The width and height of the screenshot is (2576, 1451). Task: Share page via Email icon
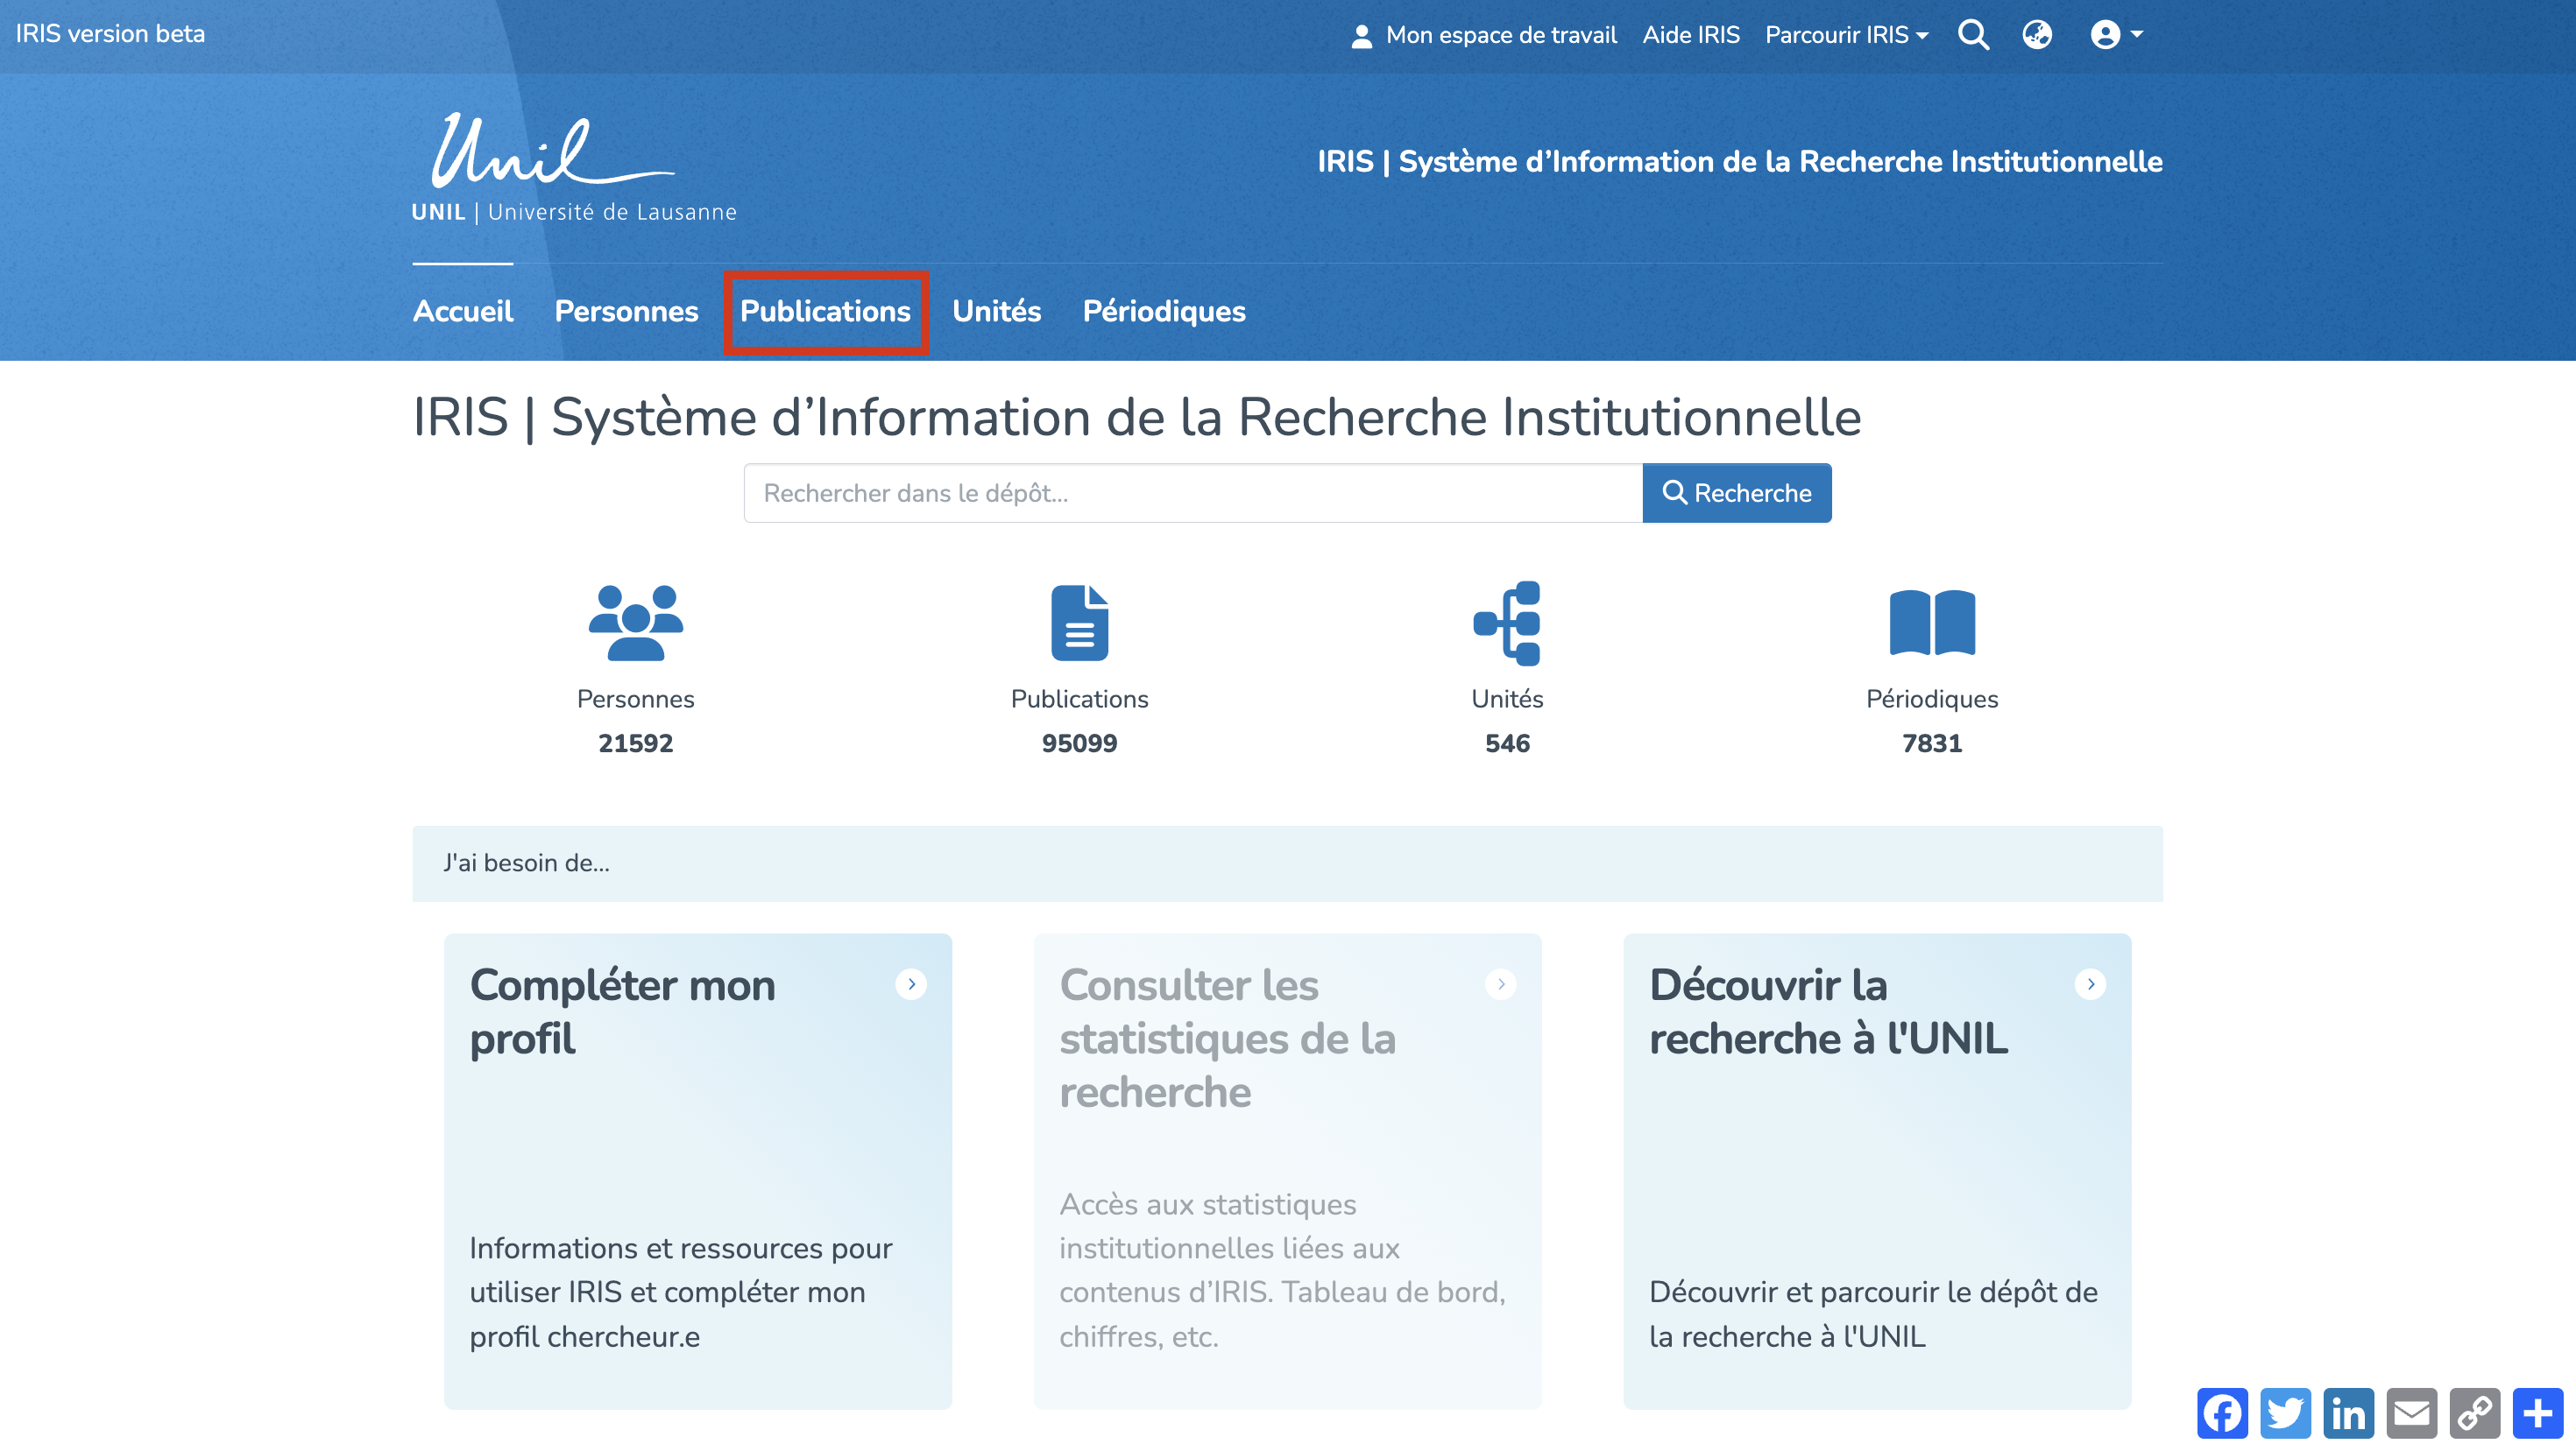pos(2411,1413)
